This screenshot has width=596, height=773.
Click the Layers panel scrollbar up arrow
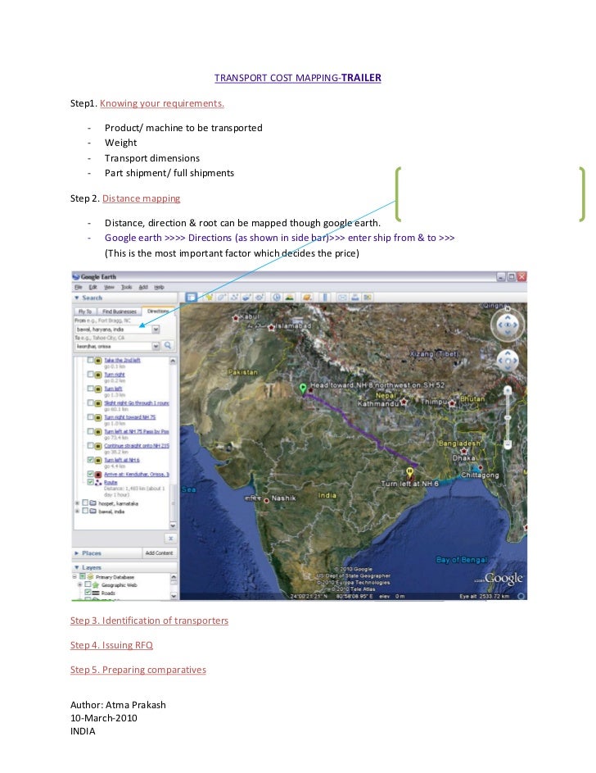(174, 577)
